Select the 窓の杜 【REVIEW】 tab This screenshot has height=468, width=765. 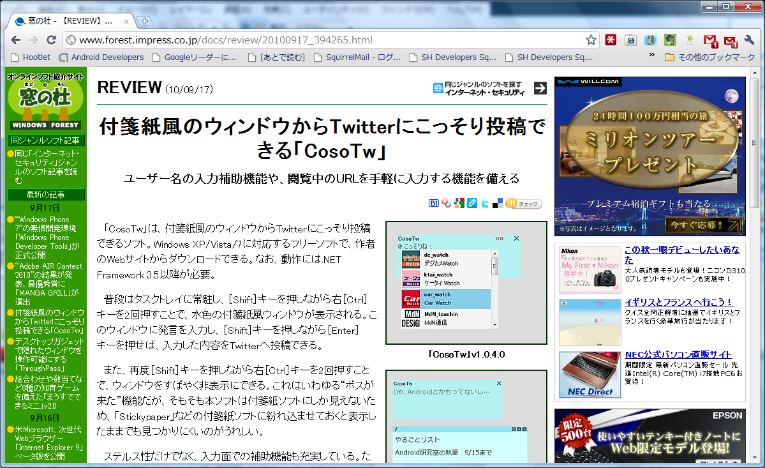[x=71, y=21]
